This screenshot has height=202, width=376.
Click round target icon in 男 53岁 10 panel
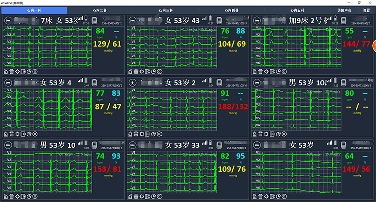[x=36, y=196]
